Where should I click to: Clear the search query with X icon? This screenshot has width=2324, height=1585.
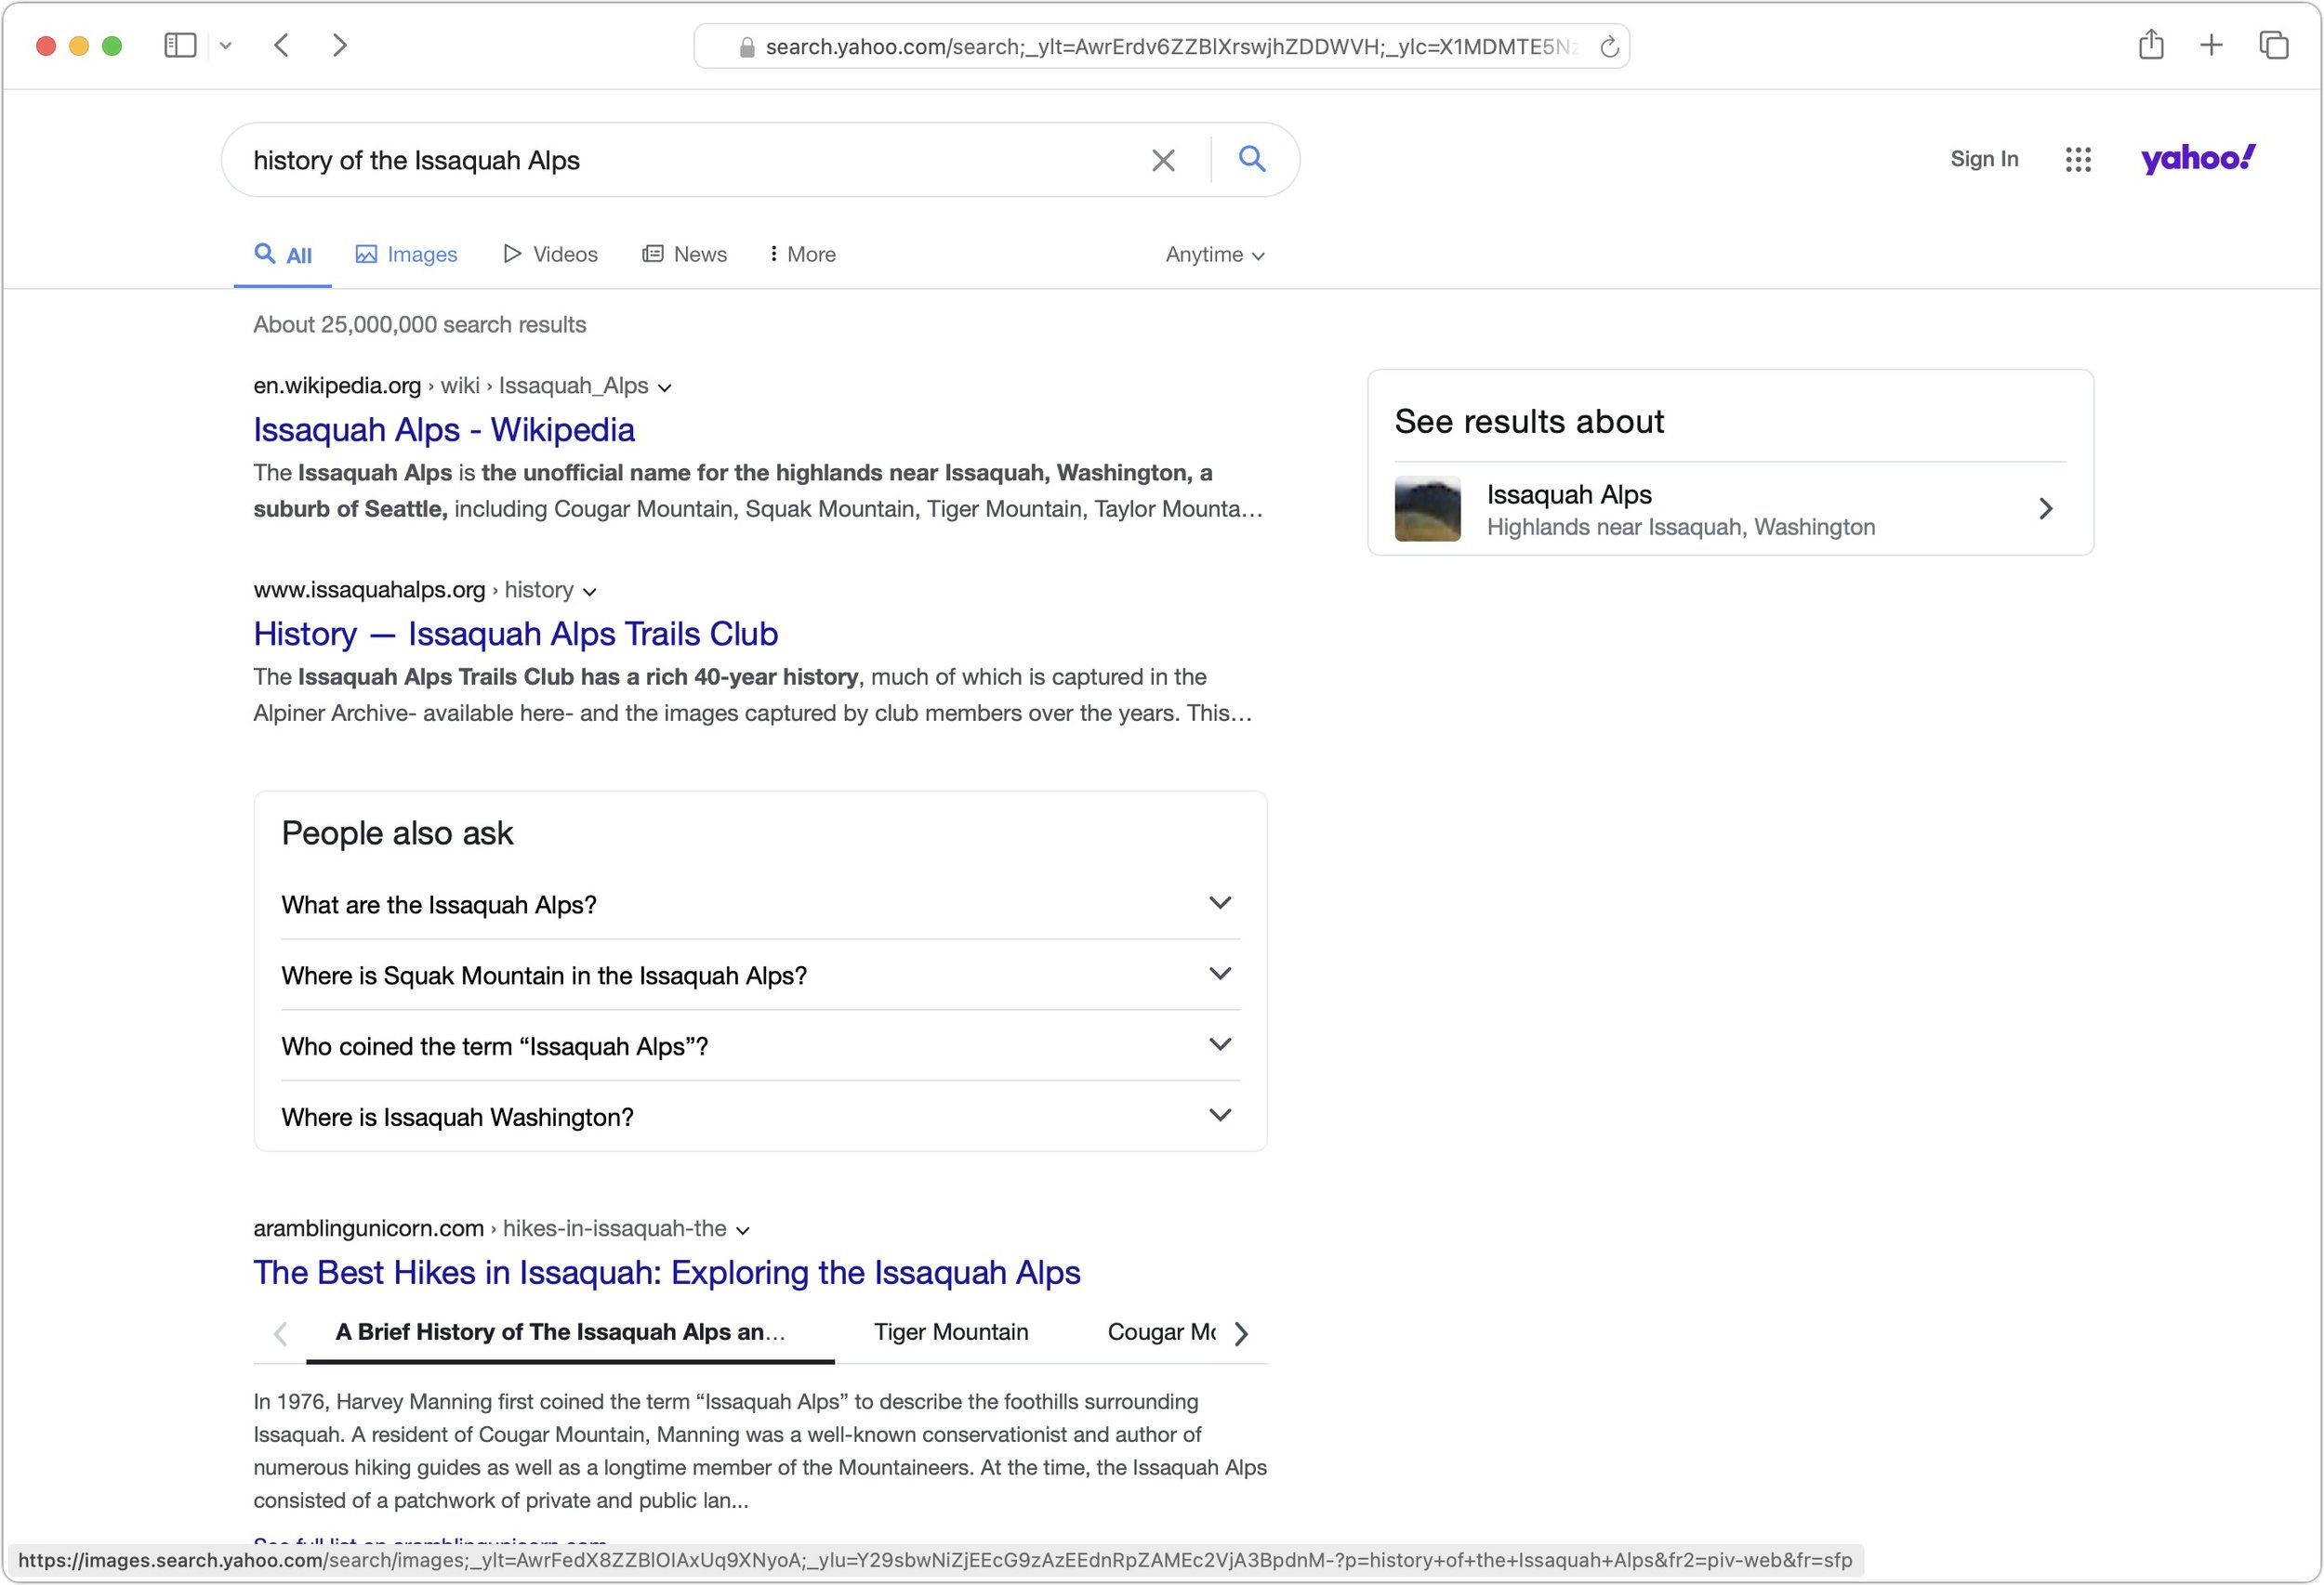click(1162, 160)
